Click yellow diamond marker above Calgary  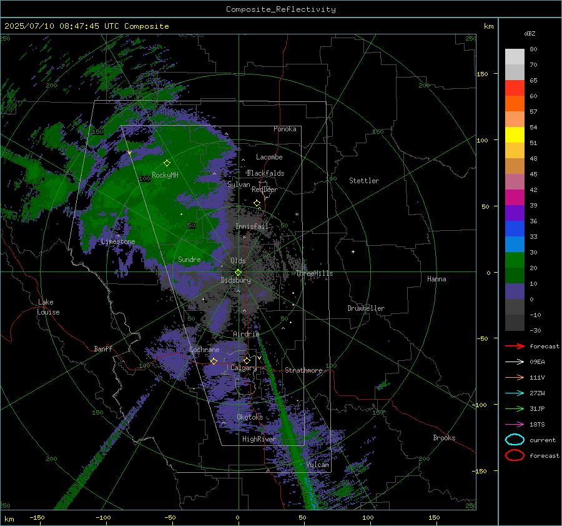tap(247, 360)
